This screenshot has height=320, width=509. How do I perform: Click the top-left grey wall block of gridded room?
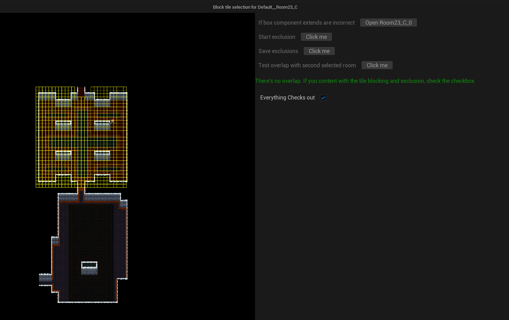(47, 96)
